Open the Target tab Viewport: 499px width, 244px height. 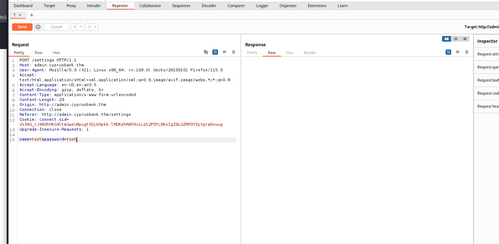50,6
